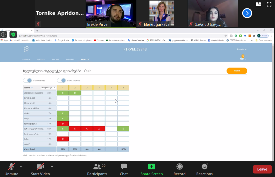Toggle the Show Answers switch
This screenshot has height=177, width=275.
click(61, 80)
